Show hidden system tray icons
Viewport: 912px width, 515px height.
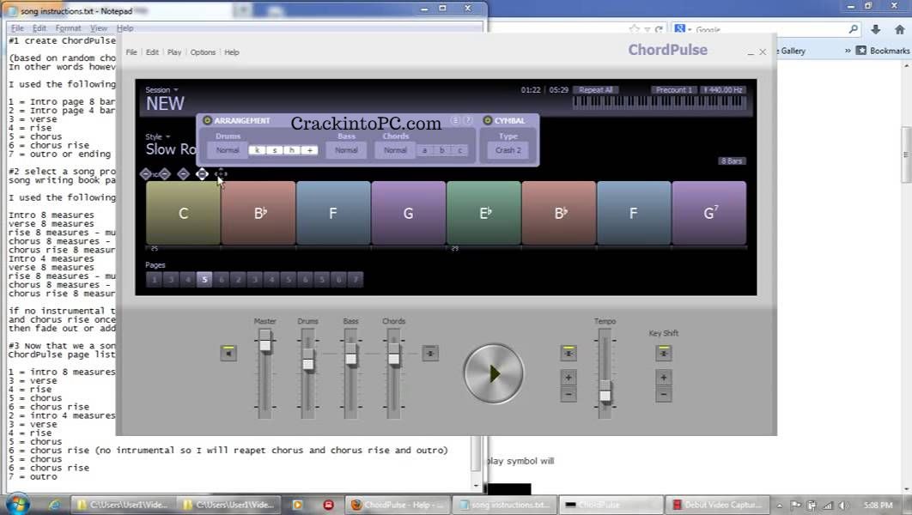point(779,506)
